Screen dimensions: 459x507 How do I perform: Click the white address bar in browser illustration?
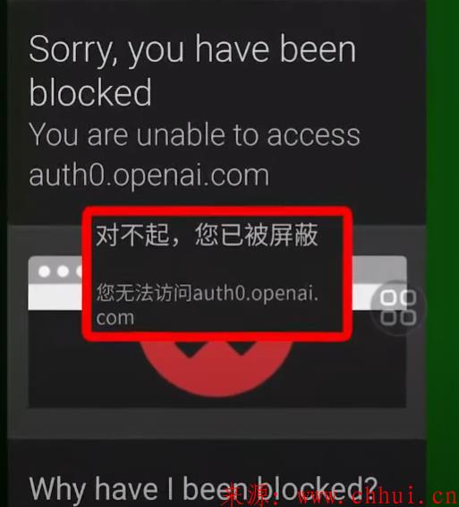pos(55,297)
